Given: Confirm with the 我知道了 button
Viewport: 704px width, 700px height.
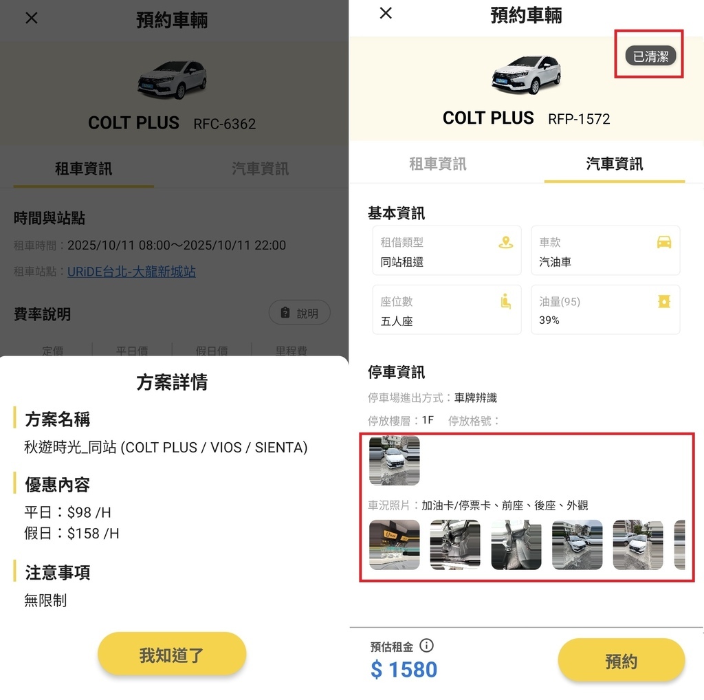Looking at the screenshot, I should [x=172, y=655].
